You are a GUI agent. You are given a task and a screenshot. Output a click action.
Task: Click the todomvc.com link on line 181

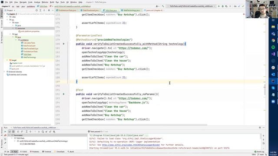(133, 48)
